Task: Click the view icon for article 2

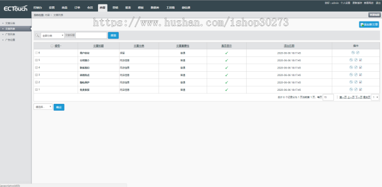Action: coord(352,81)
